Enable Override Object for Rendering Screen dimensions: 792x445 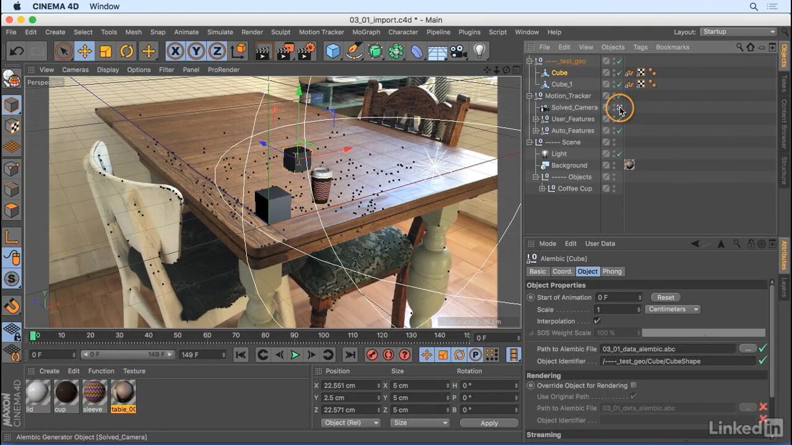pos(634,386)
